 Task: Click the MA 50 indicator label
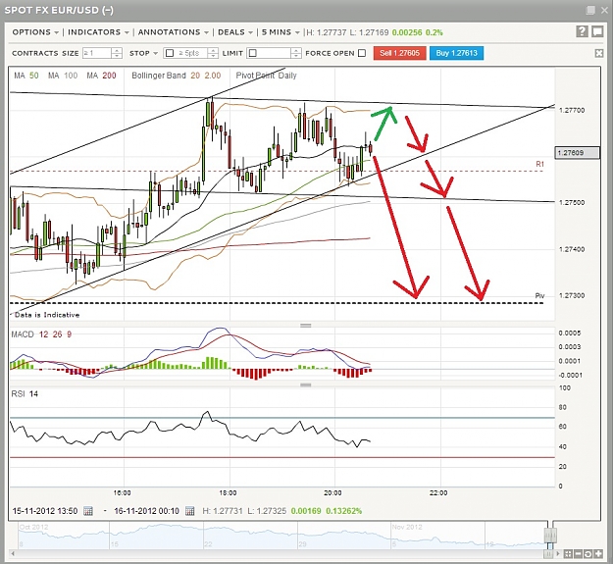click(26, 76)
